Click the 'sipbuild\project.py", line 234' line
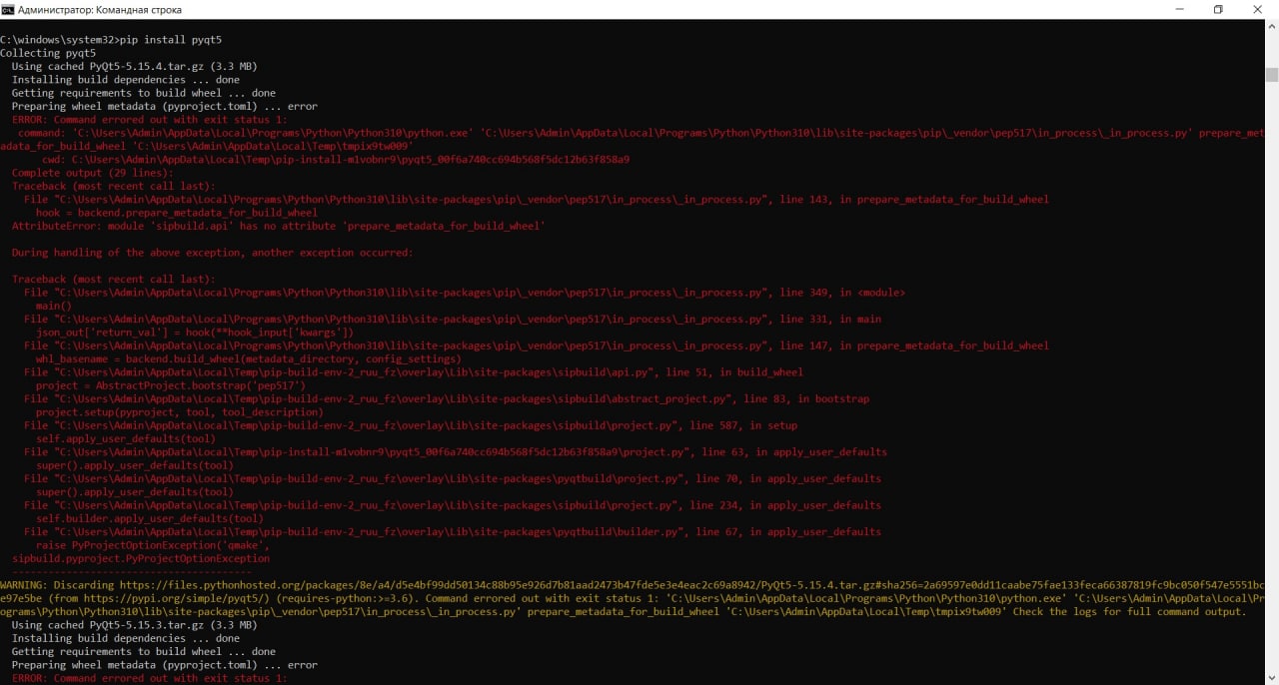Viewport: 1279px width, 685px height. [453, 505]
